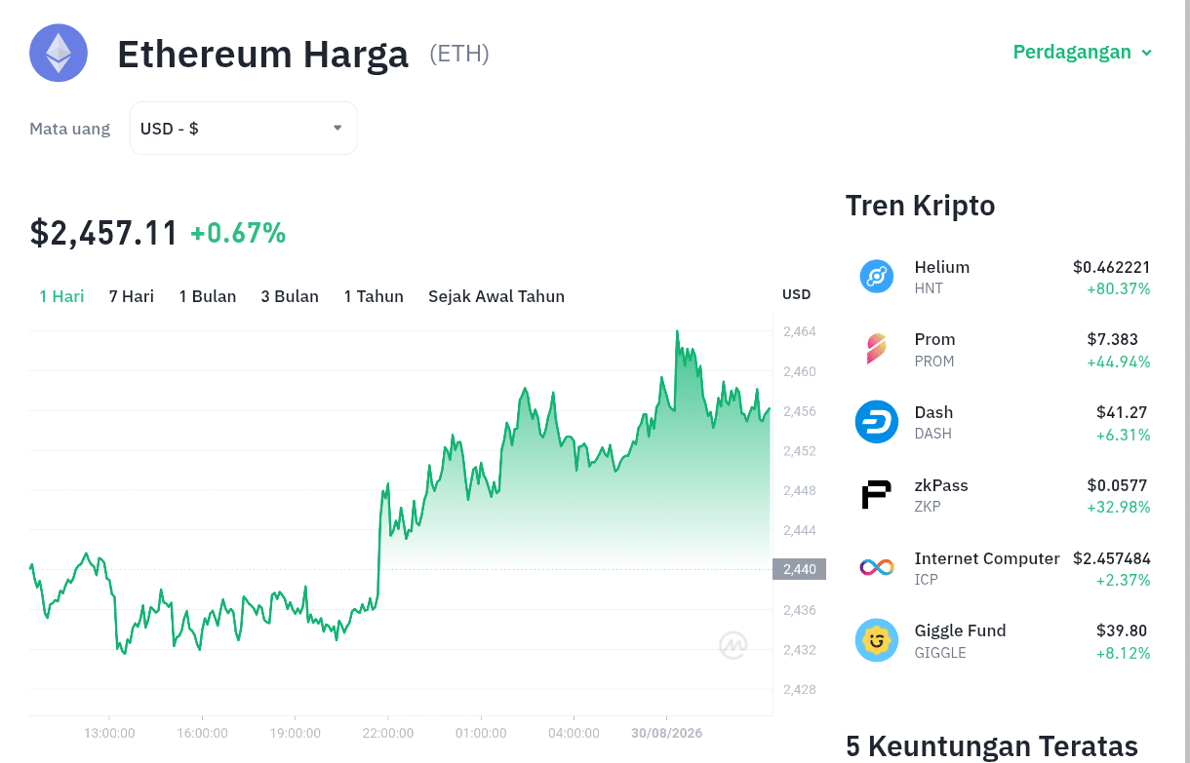The height and width of the screenshot is (763, 1190).
Task: Switch chart to 1 Bulan
Action: pyautogui.click(x=208, y=296)
